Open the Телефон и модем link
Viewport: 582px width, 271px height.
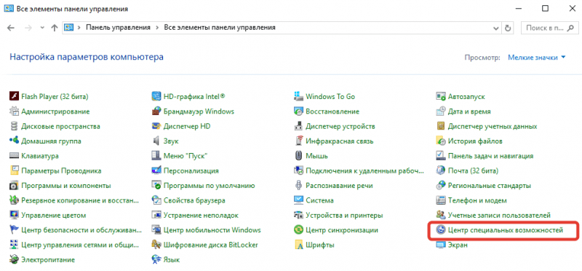[477, 200]
